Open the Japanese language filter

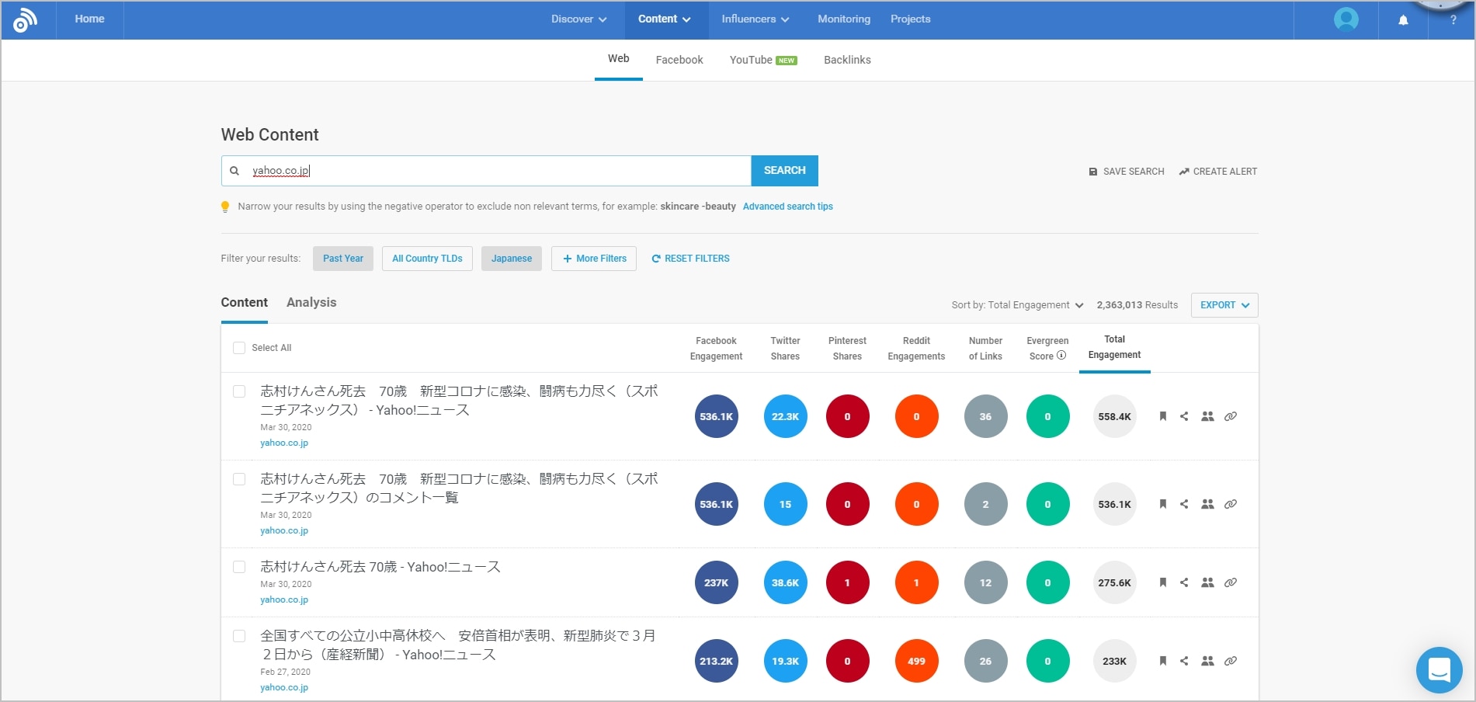point(512,259)
